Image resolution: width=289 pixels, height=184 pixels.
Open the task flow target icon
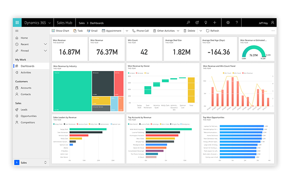pyautogui.click(x=197, y=23)
